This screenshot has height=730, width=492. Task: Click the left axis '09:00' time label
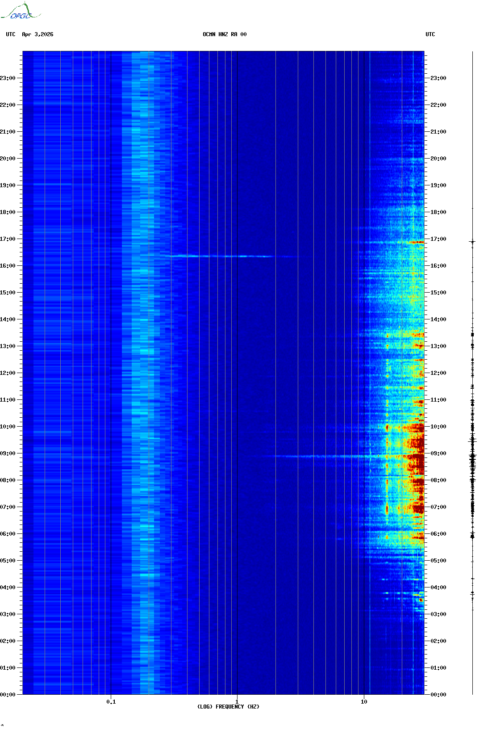pos(8,453)
